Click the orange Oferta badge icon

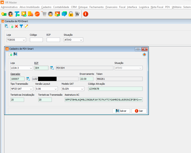(37, 14)
